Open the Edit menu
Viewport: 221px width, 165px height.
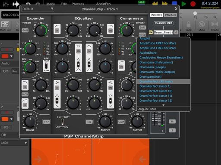[x=63, y=4]
